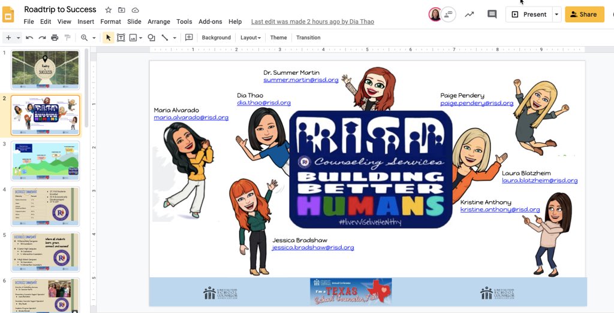The width and height of the screenshot is (614, 313).
Task: Open the Format menu
Action: [x=110, y=22]
